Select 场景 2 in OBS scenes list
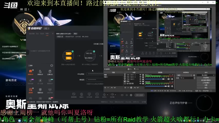The width and height of the screenshot is (219, 123). pyautogui.click(x=113, y=77)
